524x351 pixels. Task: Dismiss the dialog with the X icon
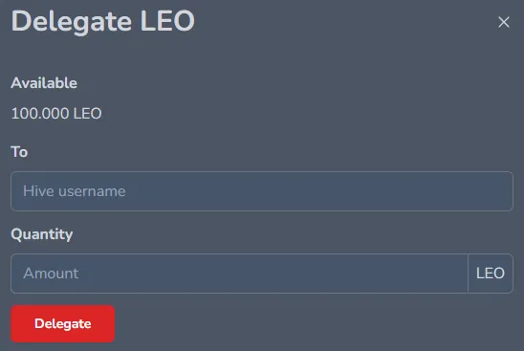pos(504,22)
